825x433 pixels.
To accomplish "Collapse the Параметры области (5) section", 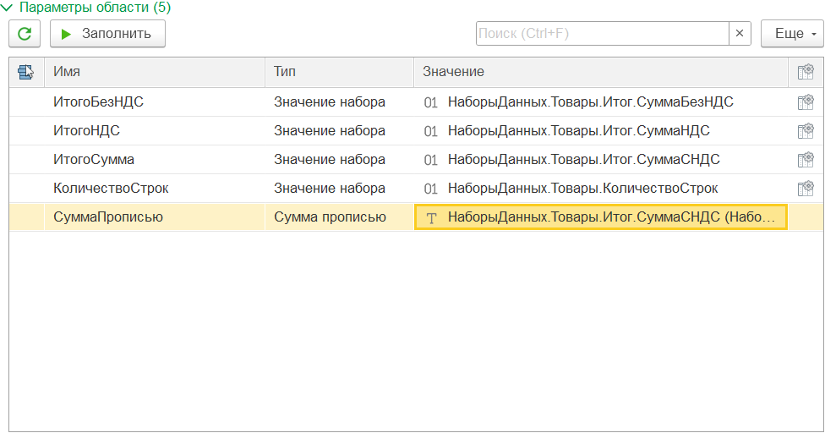I will pyautogui.click(x=8, y=8).
